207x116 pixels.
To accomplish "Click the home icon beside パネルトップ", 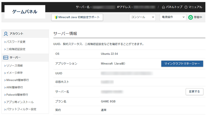I will [164, 7].
